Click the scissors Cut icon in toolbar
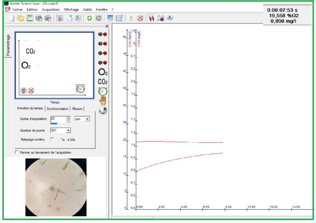The height and width of the screenshot is (223, 316). (60, 18)
